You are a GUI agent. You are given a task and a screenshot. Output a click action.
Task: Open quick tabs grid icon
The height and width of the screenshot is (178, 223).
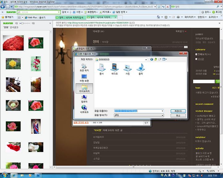(19, 17)
